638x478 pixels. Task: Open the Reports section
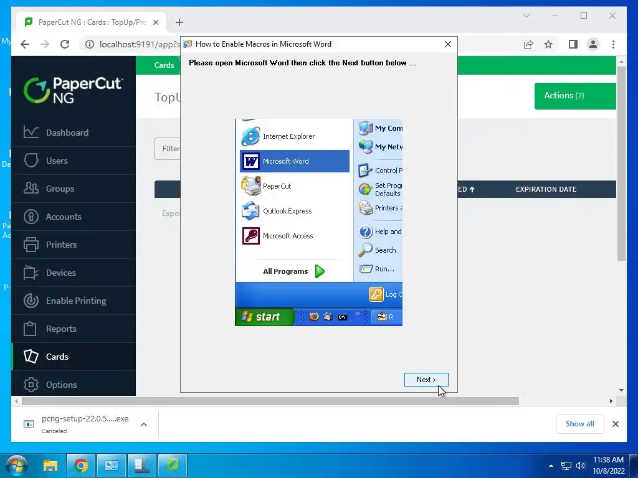(74, 329)
